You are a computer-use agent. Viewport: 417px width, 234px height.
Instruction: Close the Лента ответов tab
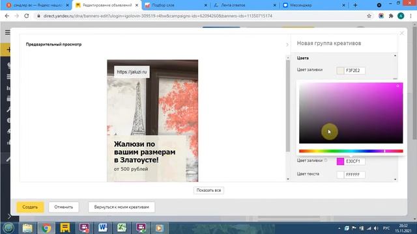[x=275, y=5]
